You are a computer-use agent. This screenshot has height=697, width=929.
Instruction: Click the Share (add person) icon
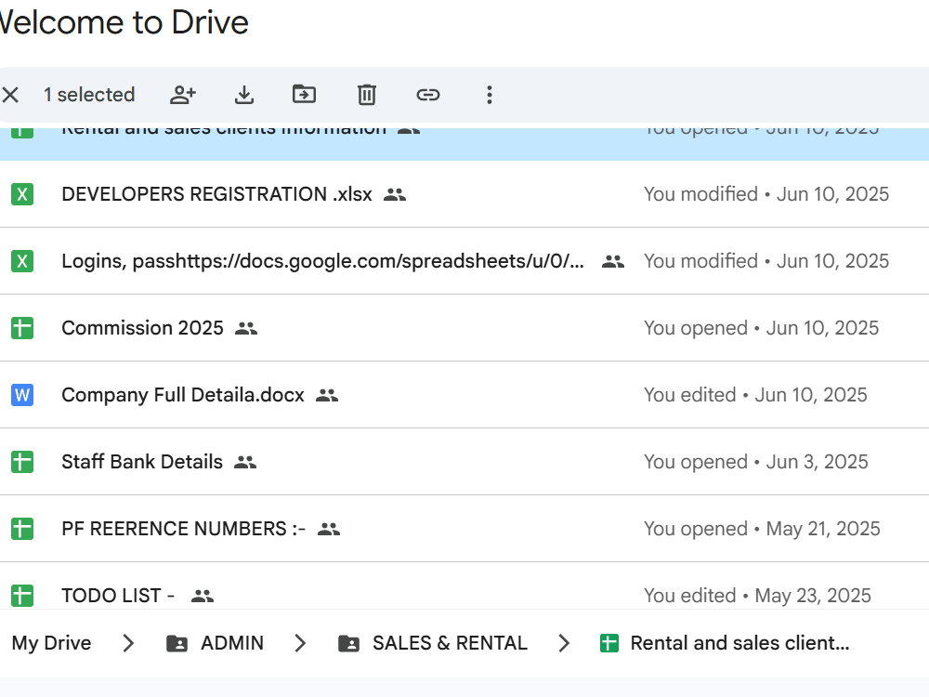click(182, 95)
